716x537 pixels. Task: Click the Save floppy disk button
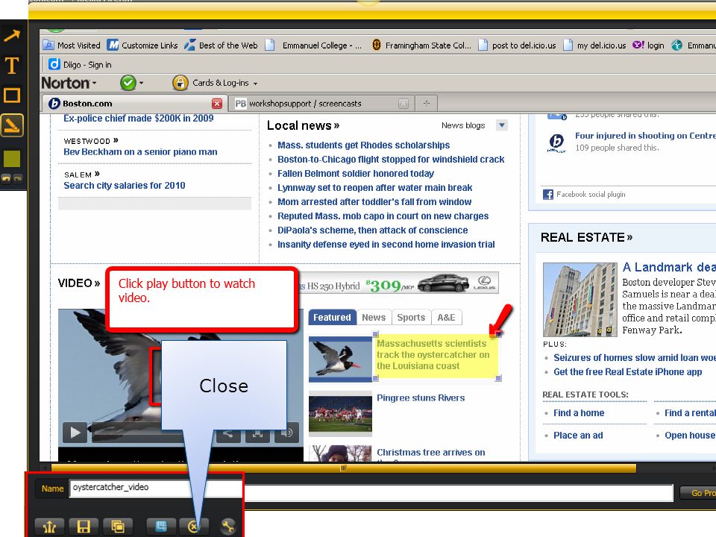click(x=84, y=527)
